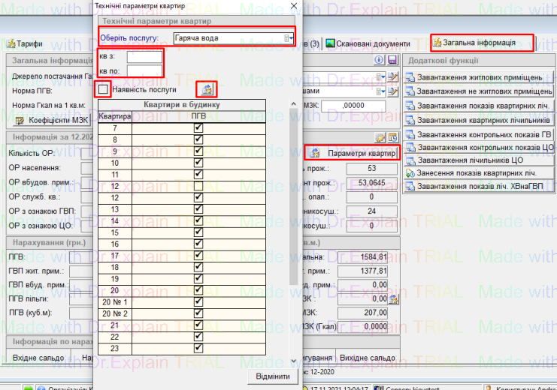Click the кв з input field
Screen dimensions: 557x390
coord(144,57)
